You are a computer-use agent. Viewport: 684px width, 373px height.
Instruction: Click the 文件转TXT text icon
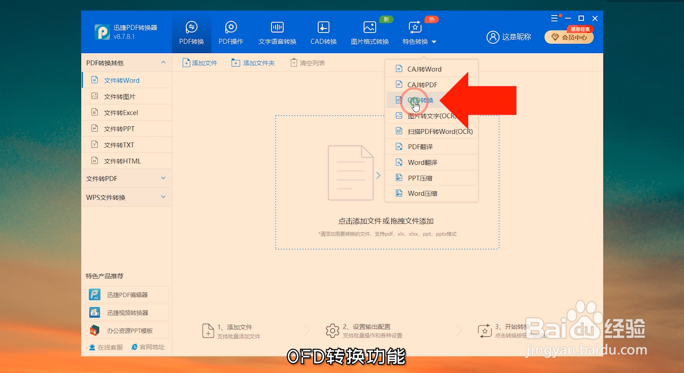(x=94, y=144)
